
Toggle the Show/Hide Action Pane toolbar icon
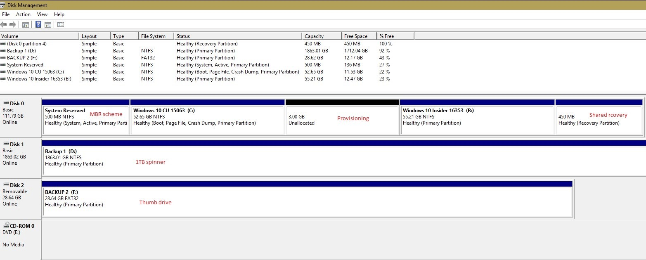coord(48,24)
